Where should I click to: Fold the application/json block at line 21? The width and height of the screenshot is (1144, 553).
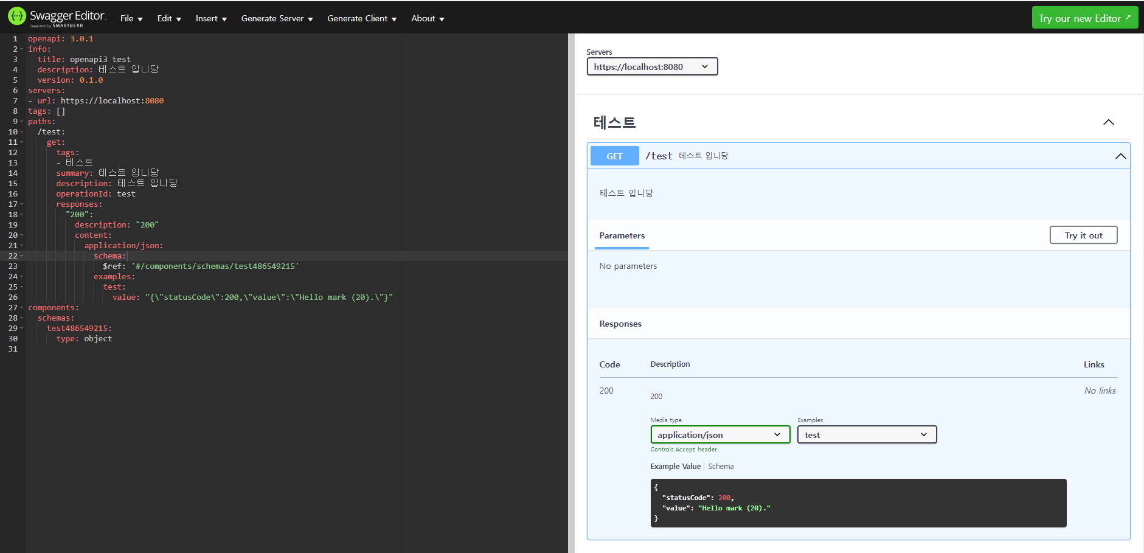click(x=22, y=246)
